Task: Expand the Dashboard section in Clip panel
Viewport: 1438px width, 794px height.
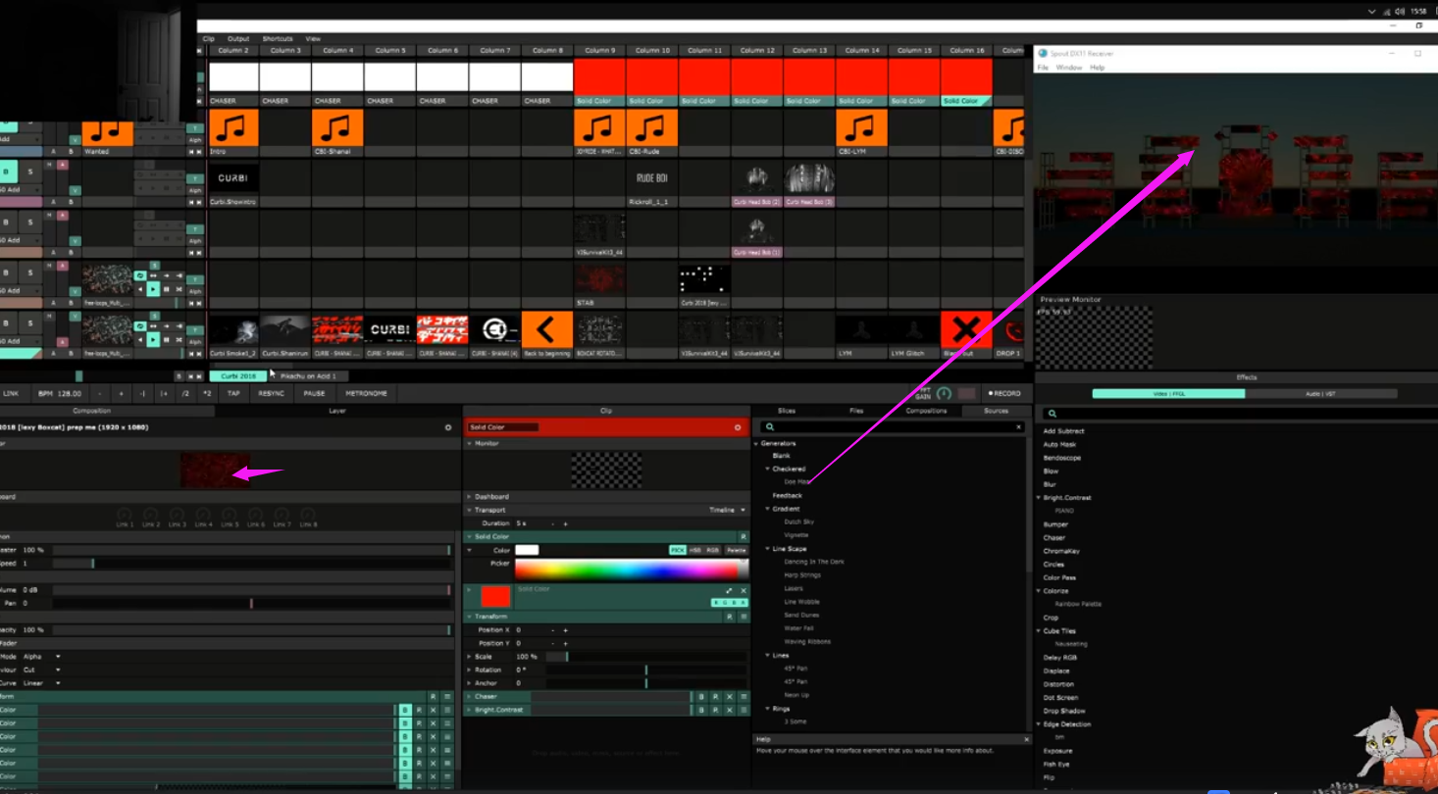Action: pyautogui.click(x=469, y=497)
